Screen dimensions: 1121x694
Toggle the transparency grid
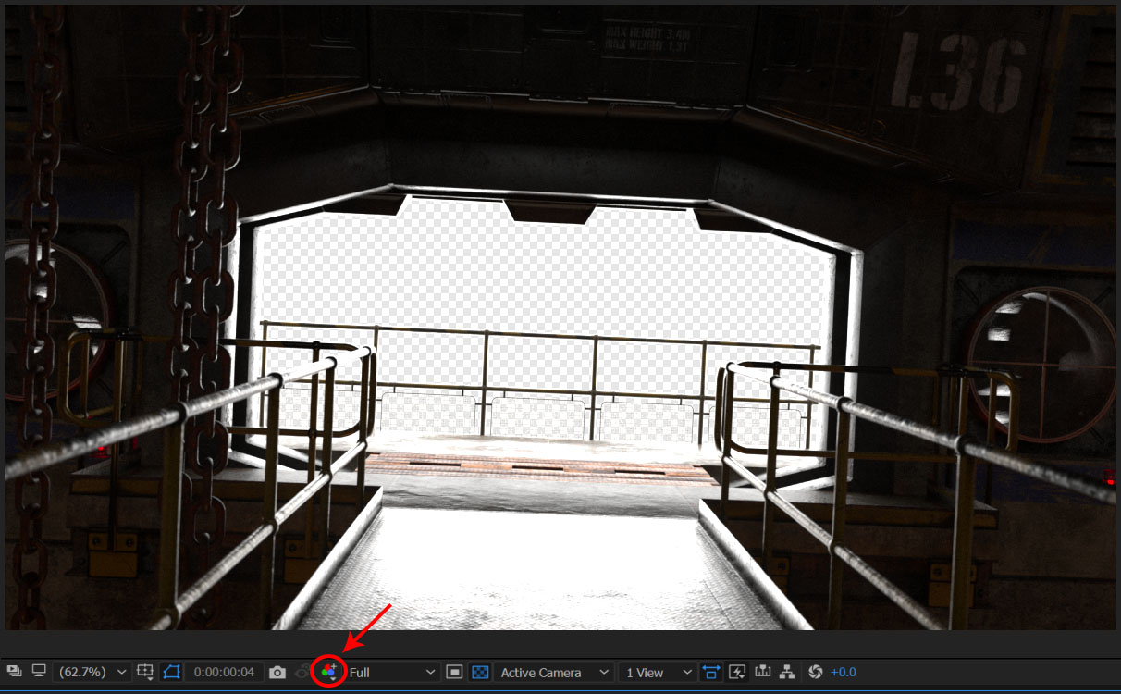click(480, 673)
